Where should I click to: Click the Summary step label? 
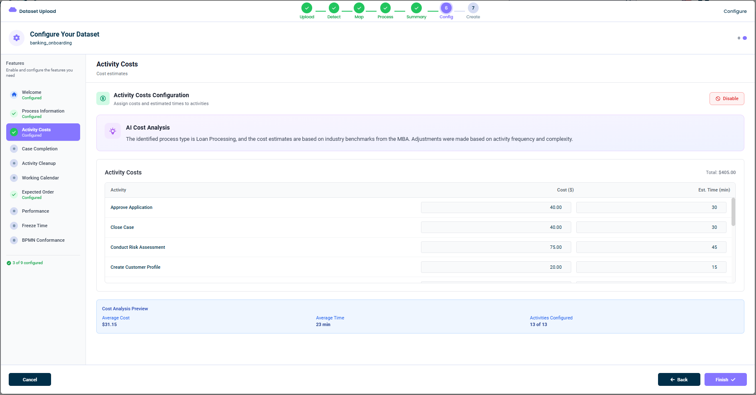(x=416, y=17)
